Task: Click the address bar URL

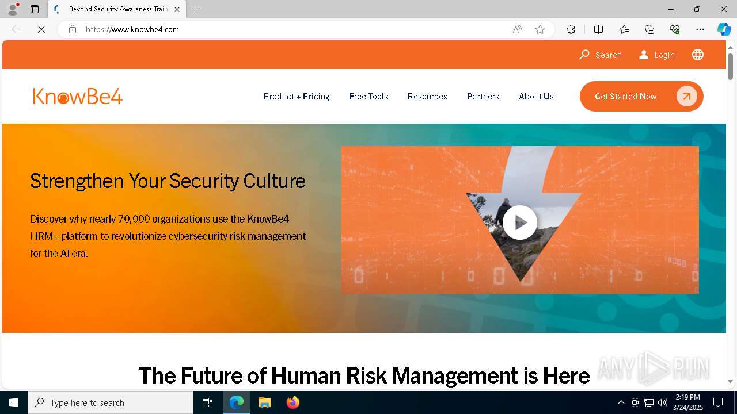Action: coord(132,29)
